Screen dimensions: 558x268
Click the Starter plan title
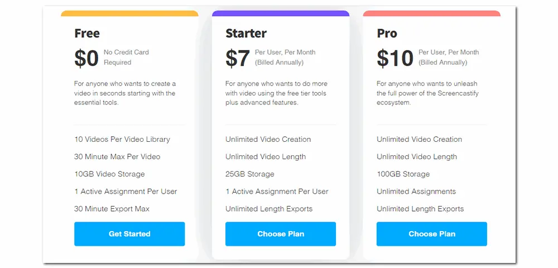246,33
